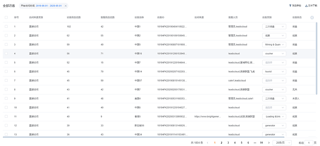Check the box for row 3
Viewport: 320px width, 146px height.
[6, 45]
